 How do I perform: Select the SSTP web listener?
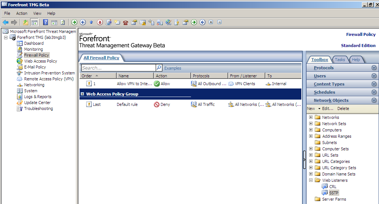[334, 193]
